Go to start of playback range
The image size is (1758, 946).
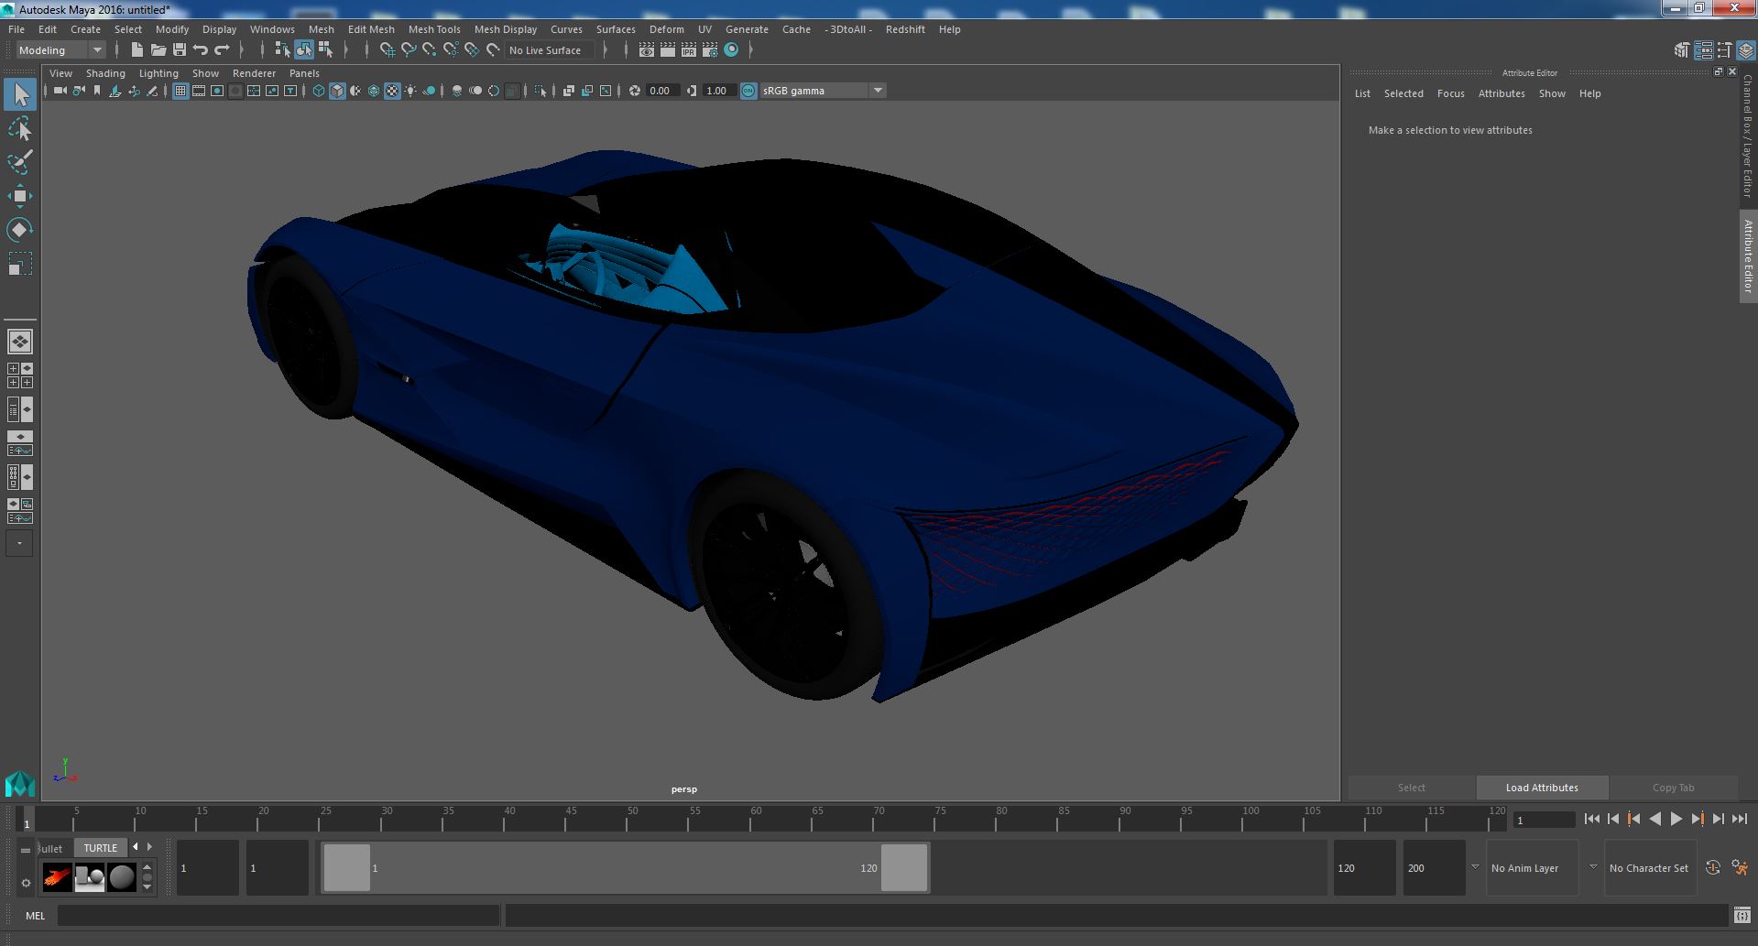pyautogui.click(x=1591, y=820)
